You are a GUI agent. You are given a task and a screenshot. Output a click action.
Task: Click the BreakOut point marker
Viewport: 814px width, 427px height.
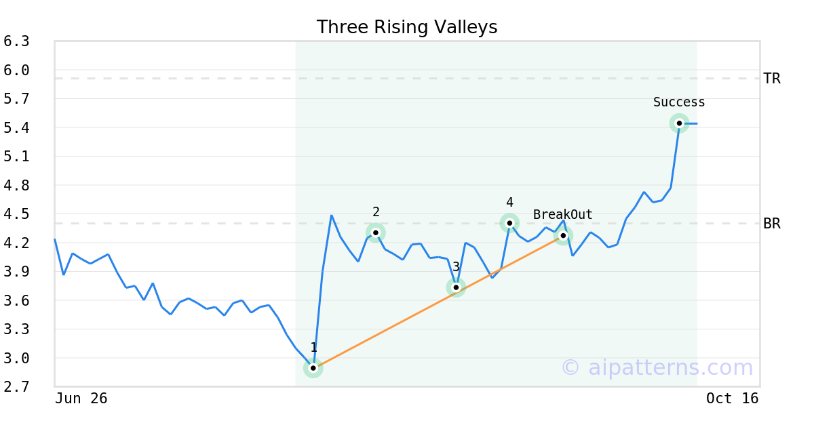point(563,235)
